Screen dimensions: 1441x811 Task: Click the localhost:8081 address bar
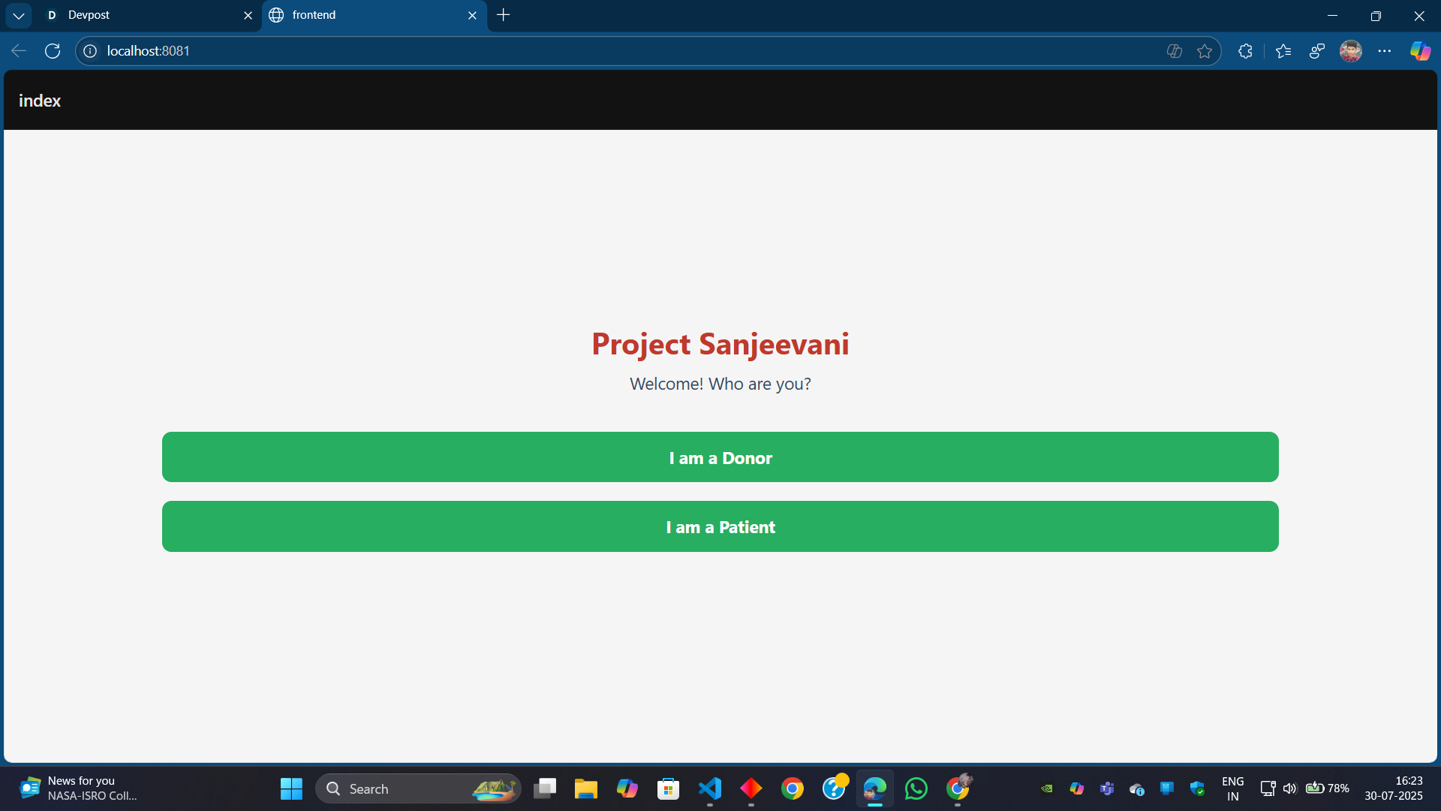600,51
